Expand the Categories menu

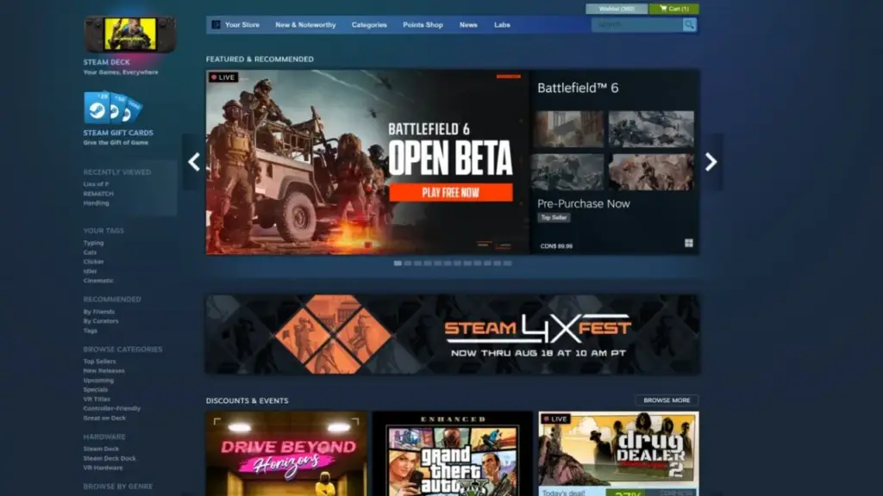pyautogui.click(x=369, y=25)
